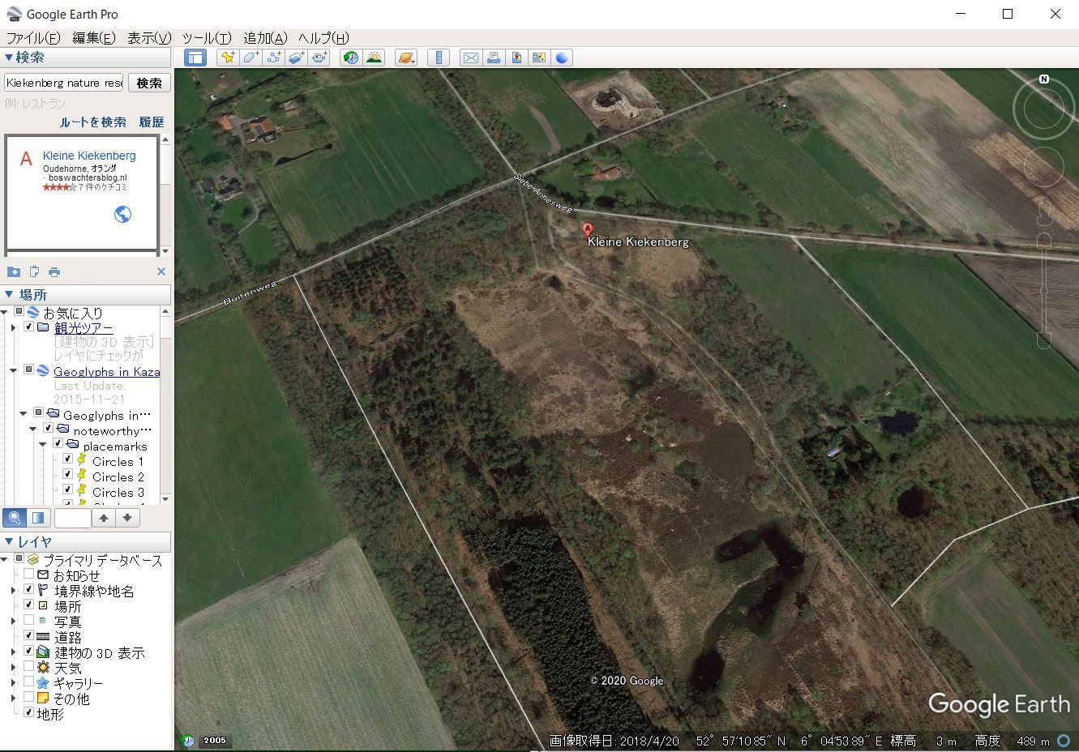This screenshot has width=1079, height=752.
Task: Enable the お知らせ layer checkbox
Action: point(28,575)
